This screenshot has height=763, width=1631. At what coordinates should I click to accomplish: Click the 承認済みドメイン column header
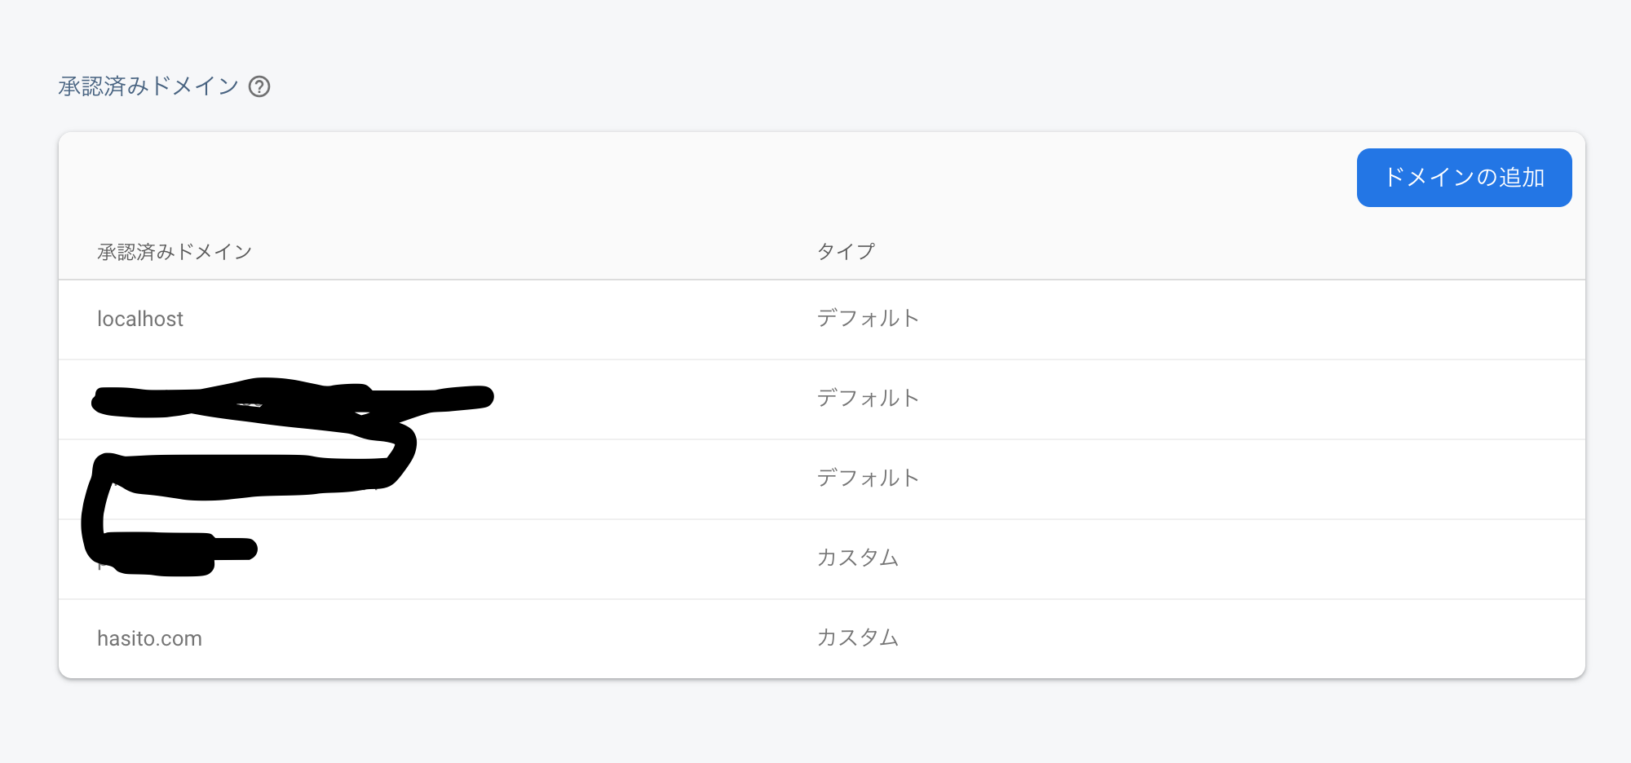175,251
